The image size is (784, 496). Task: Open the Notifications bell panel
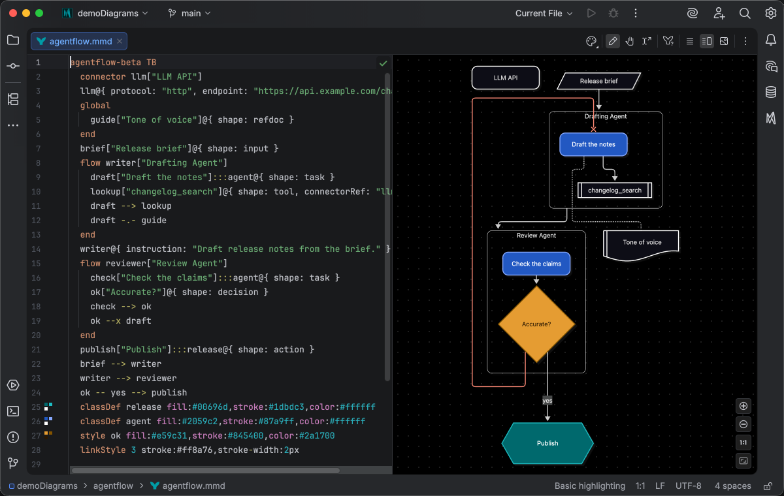click(771, 40)
